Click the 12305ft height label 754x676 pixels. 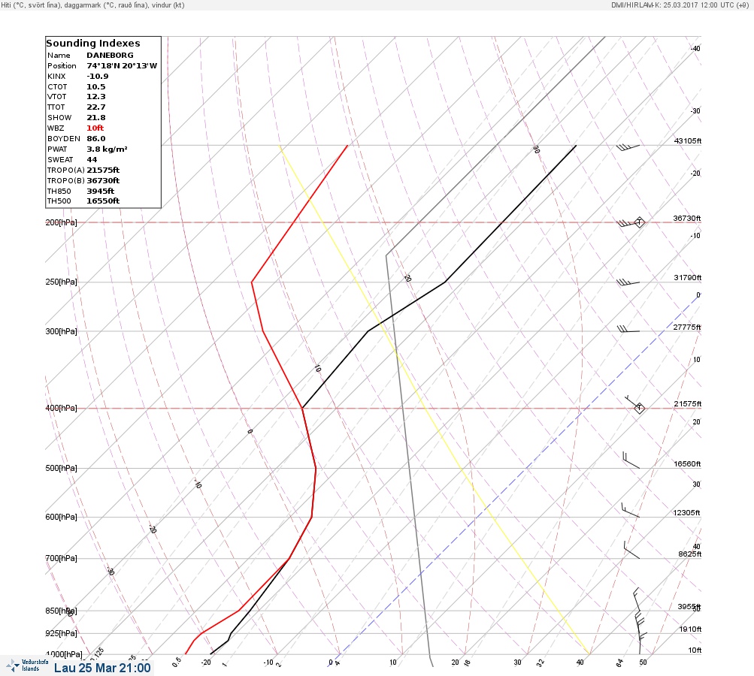point(686,513)
